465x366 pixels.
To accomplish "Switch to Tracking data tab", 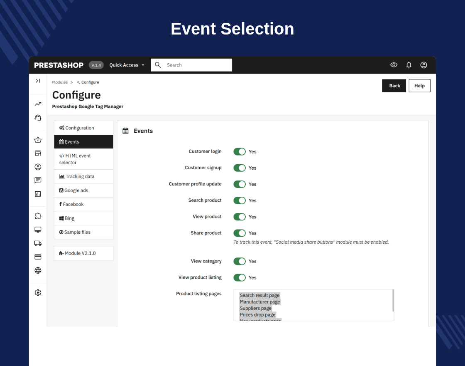I will 83,176.
